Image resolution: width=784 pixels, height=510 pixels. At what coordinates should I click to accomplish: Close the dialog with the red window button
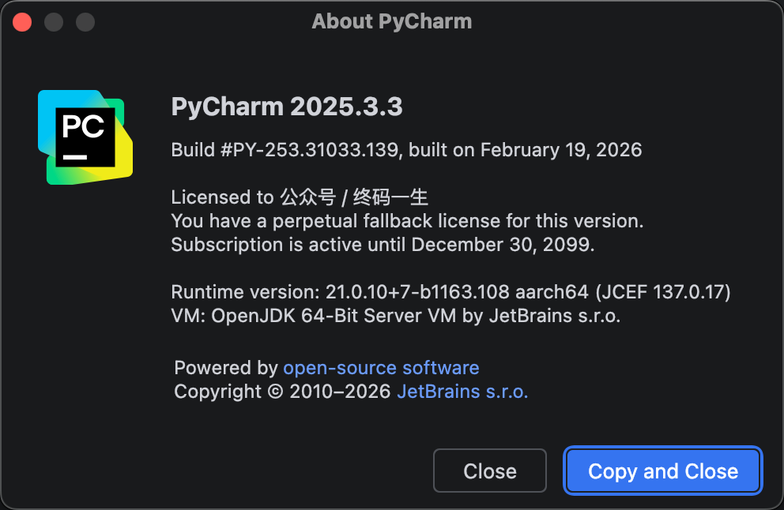[x=22, y=21]
